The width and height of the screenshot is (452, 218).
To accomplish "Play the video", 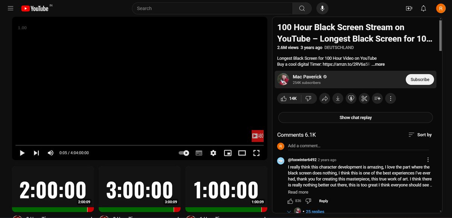I will 22,153.
